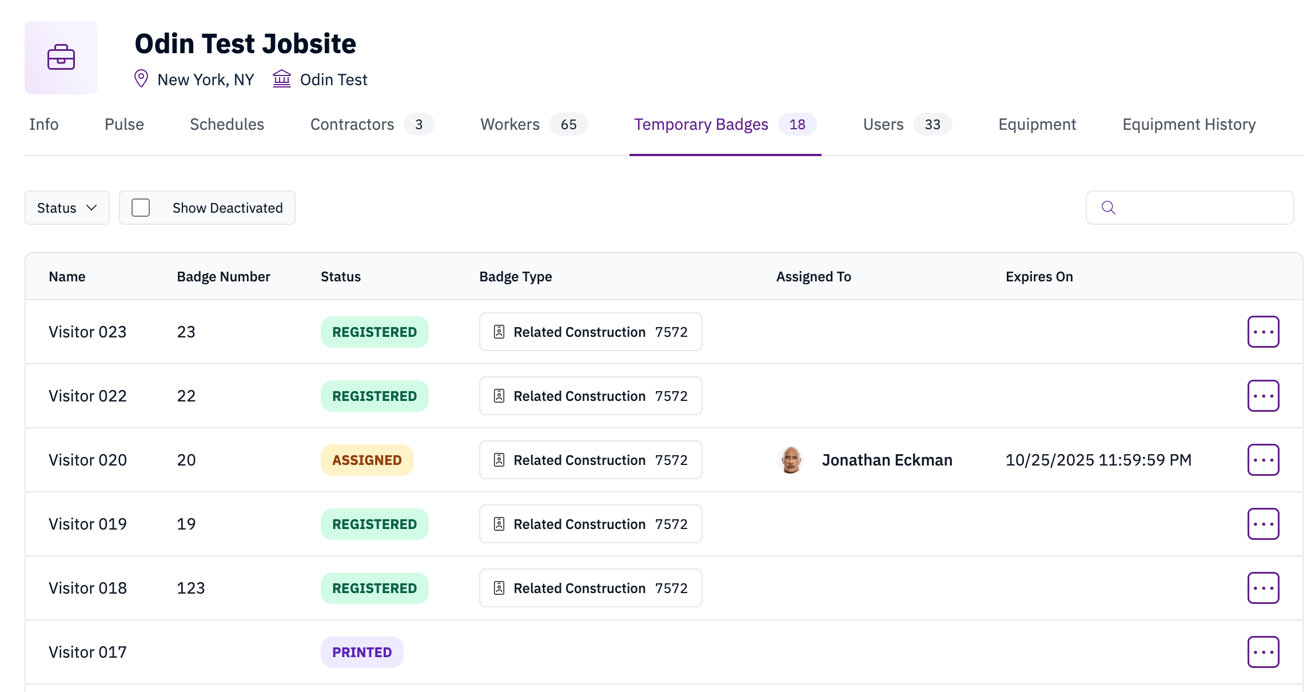Click the Odin Test Jobsite title
The image size is (1315, 692).
[245, 43]
